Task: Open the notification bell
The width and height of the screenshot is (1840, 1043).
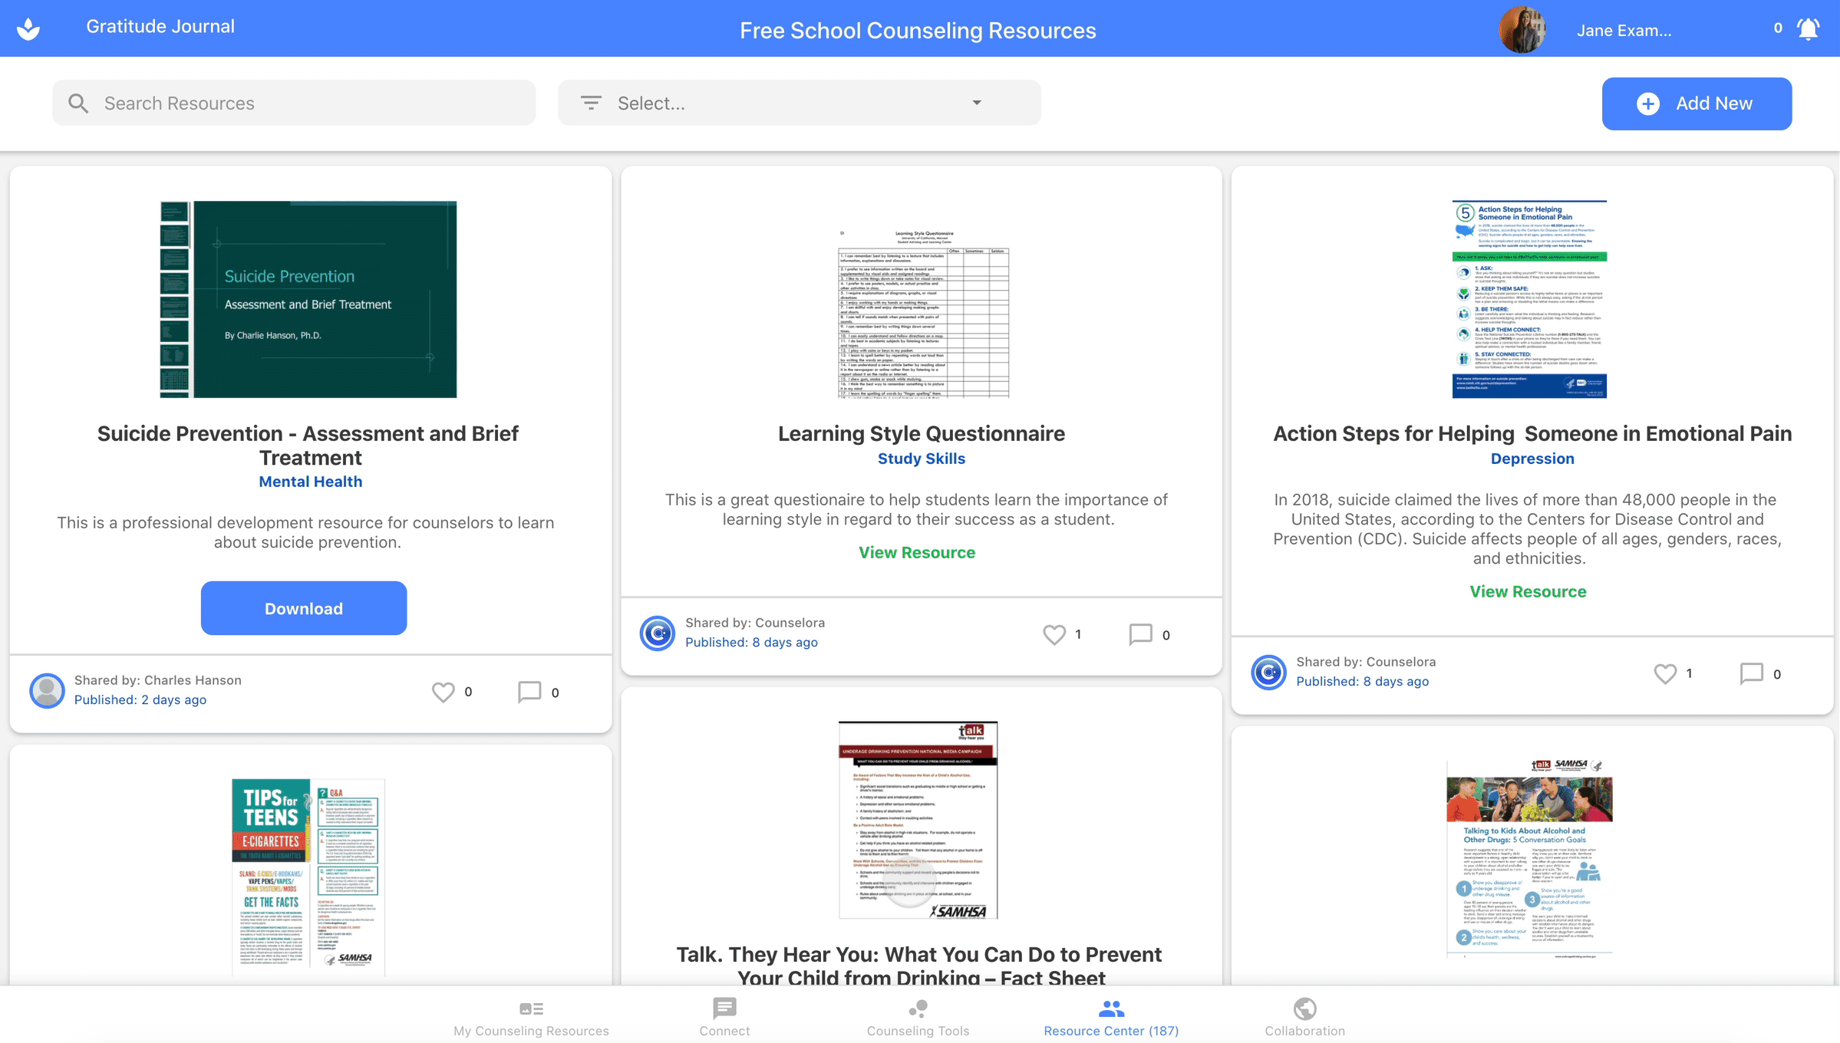Action: 1808,28
